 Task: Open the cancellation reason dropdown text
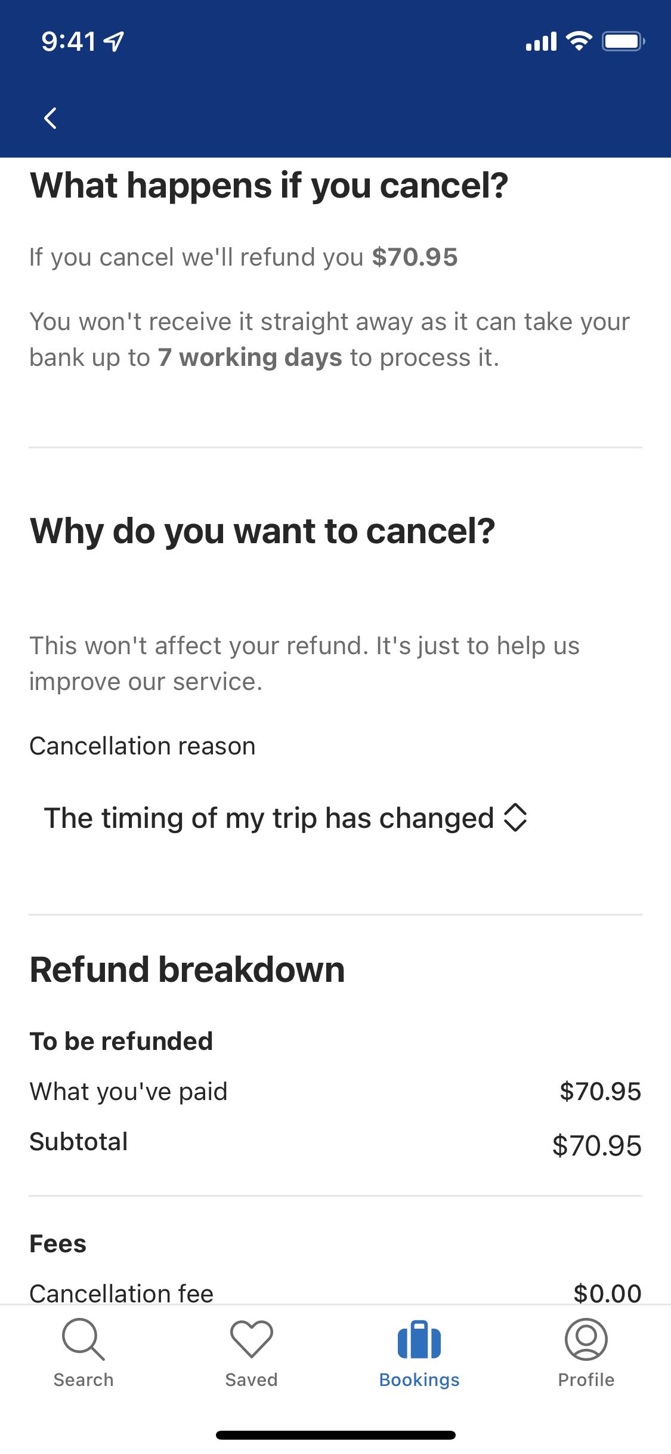click(x=269, y=818)
